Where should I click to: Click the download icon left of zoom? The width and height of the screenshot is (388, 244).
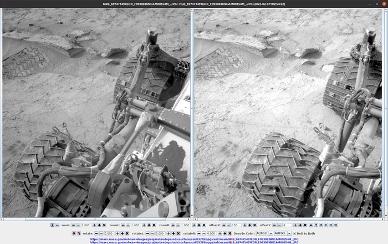(x=52, y=225)
